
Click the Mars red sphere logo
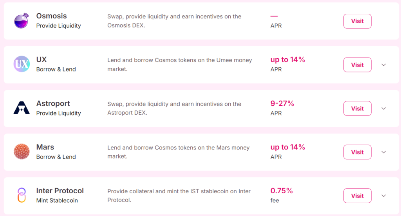coord(21,152)
